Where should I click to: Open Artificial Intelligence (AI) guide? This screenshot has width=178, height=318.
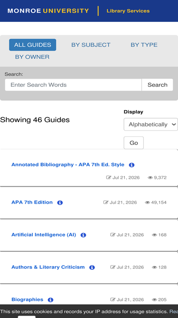pyautogui.click(x=44, y=235)
